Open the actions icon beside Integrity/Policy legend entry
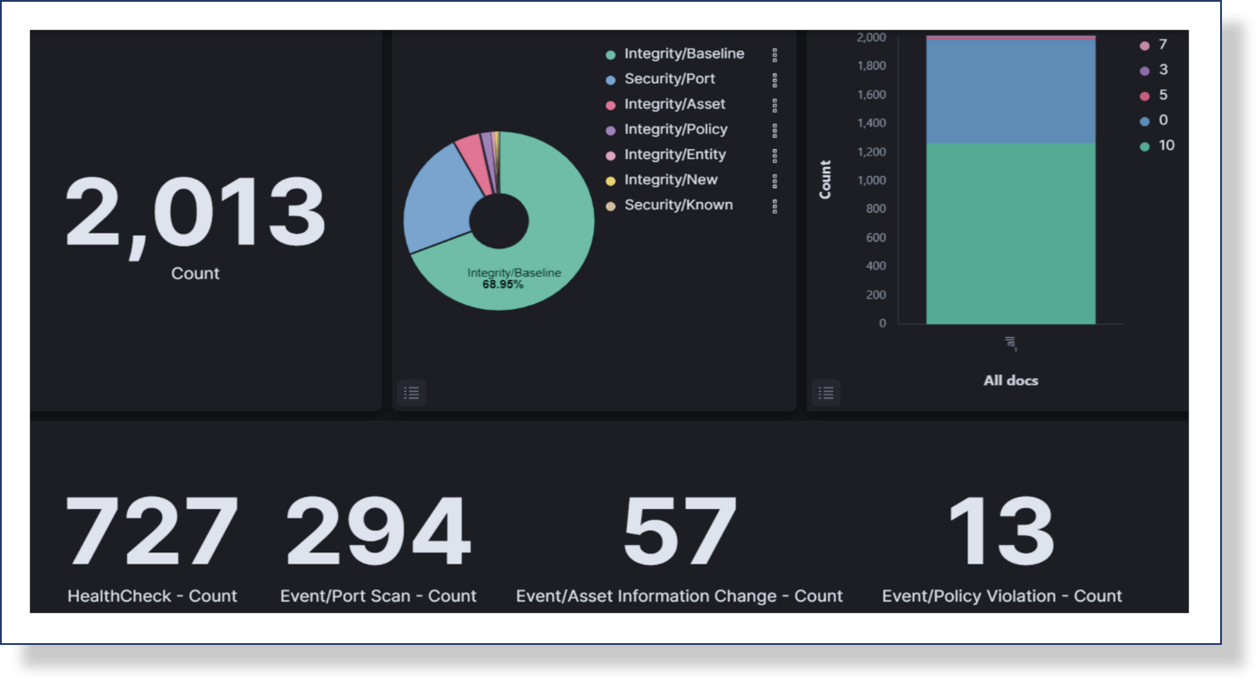 coord(775,130)
